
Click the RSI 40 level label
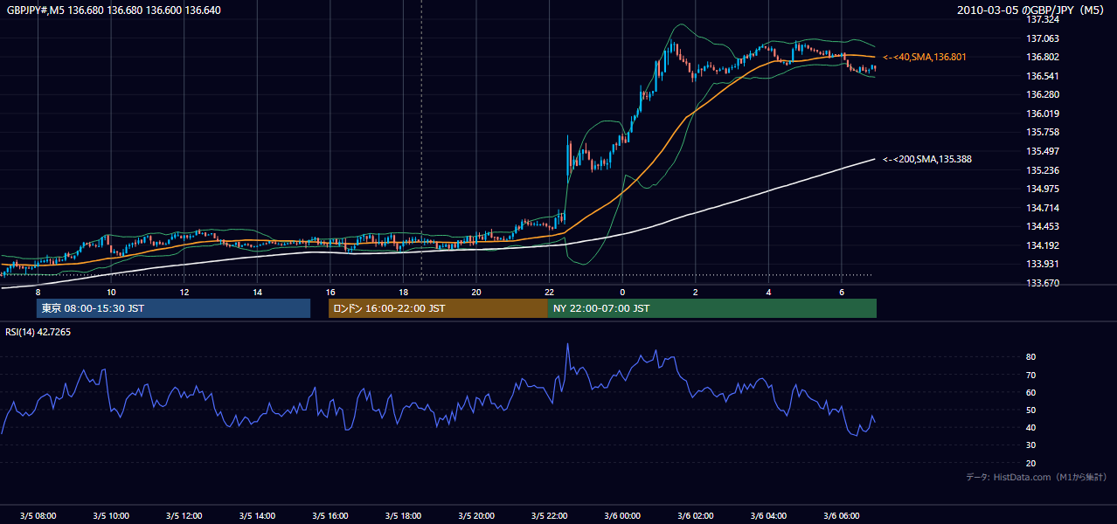pyautogui.click(x=1031, y=427)
